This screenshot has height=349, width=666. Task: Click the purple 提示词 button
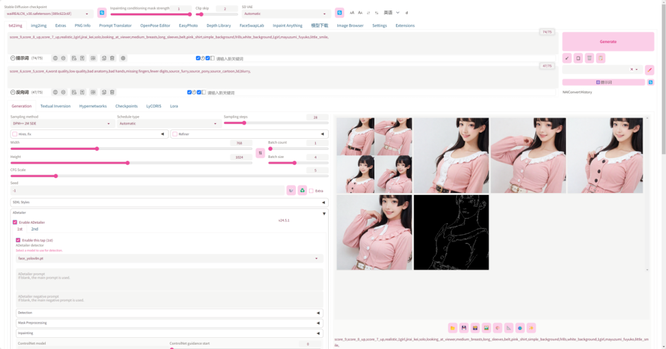604,83
